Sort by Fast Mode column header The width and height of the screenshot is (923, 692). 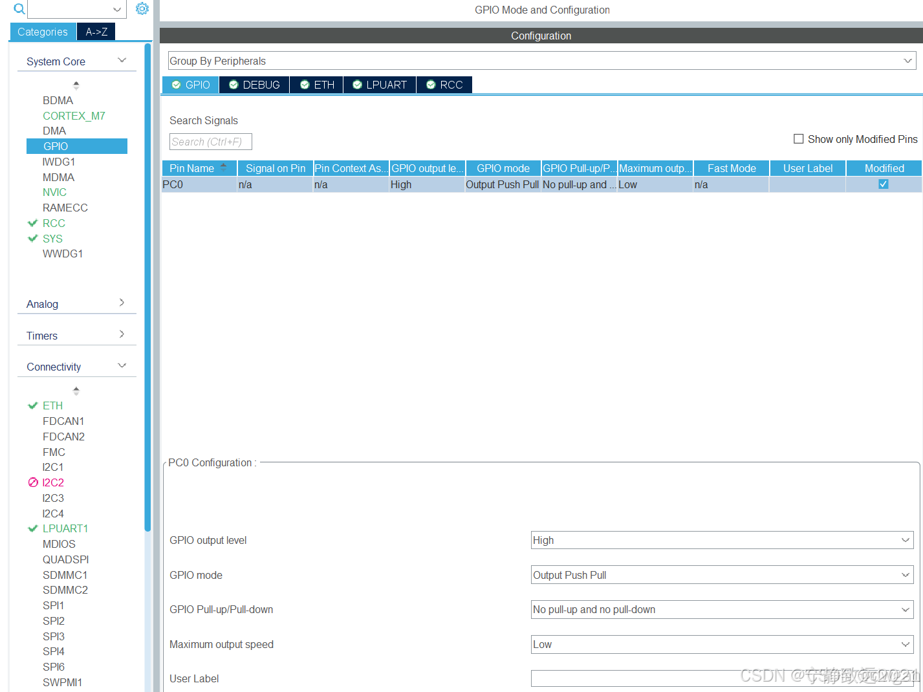tap(732, 168)
